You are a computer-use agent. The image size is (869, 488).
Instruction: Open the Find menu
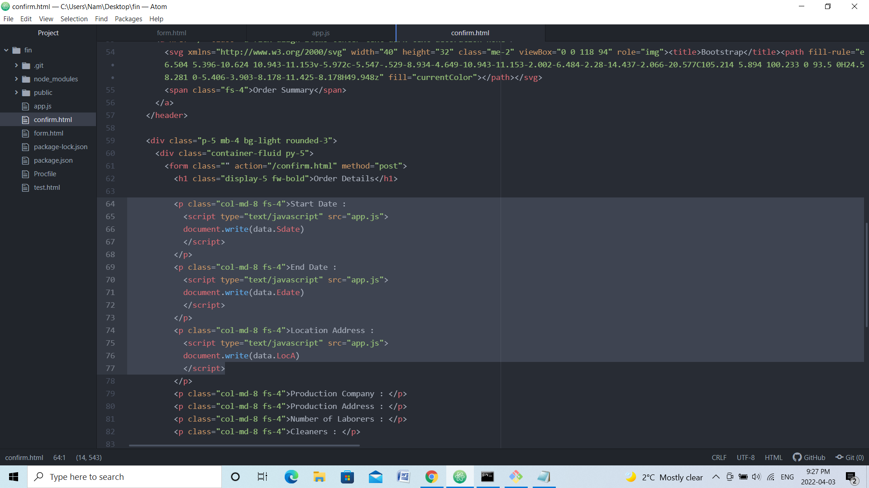coord(101,19)
